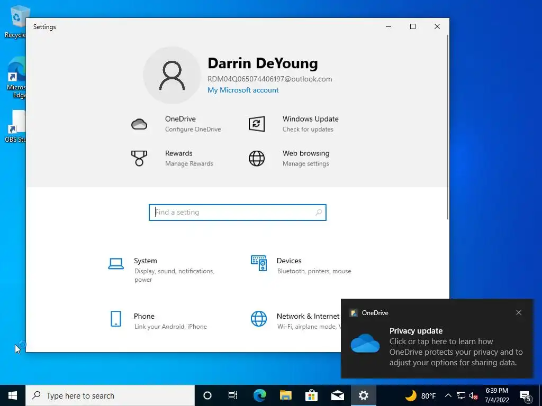Open the weather widget showing 80°F
542x406 pixels.
click(420, 395)
